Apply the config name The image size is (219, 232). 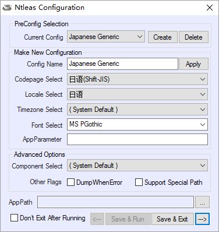(193, 64)
